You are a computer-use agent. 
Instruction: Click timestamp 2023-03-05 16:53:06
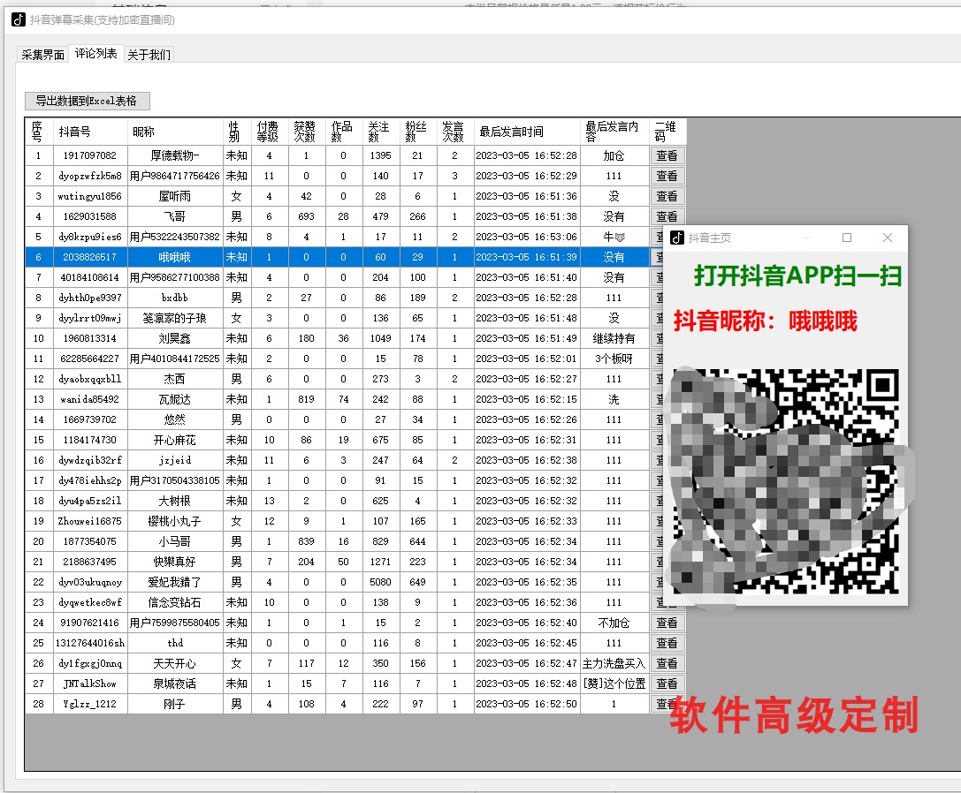click(x=527, y=237)
